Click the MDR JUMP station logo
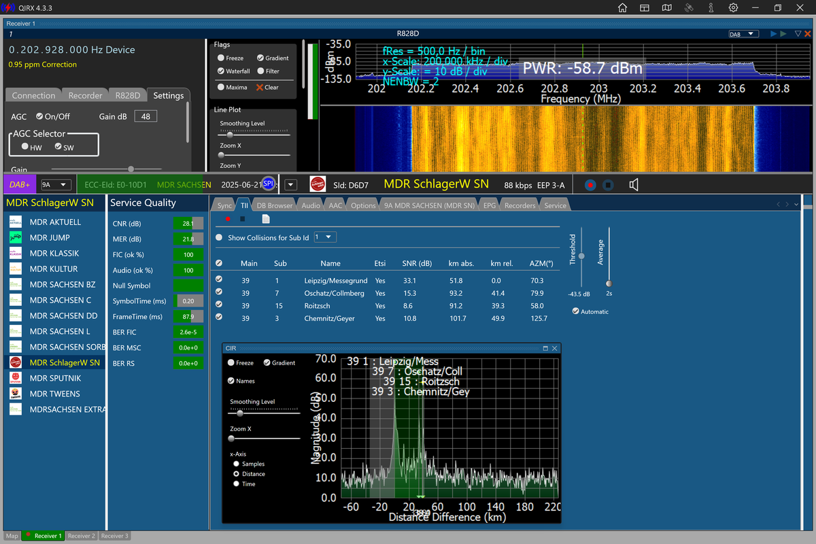The height and width of the screenshot is (544, 816). tap(16, 237)
